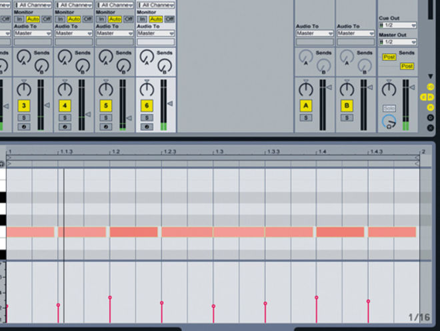
Task: Click Send A knob on track 6
Action: pos(147,56)
